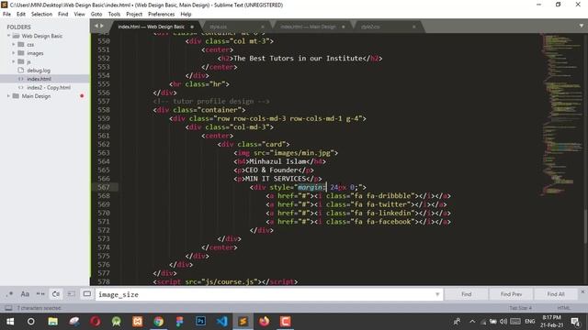The image size is (588, 330).
Task: Toggle whole word matching option
Action: tap(40, 294)
